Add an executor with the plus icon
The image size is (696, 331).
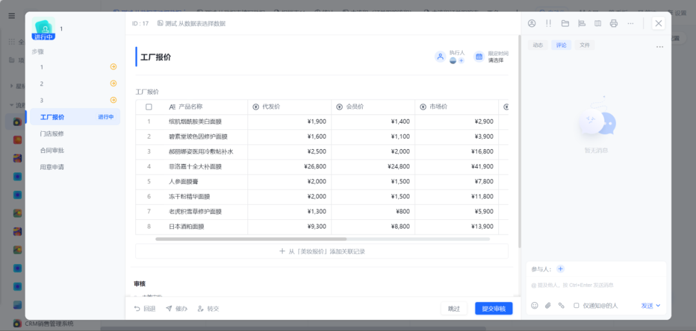(x=461, y=60)
